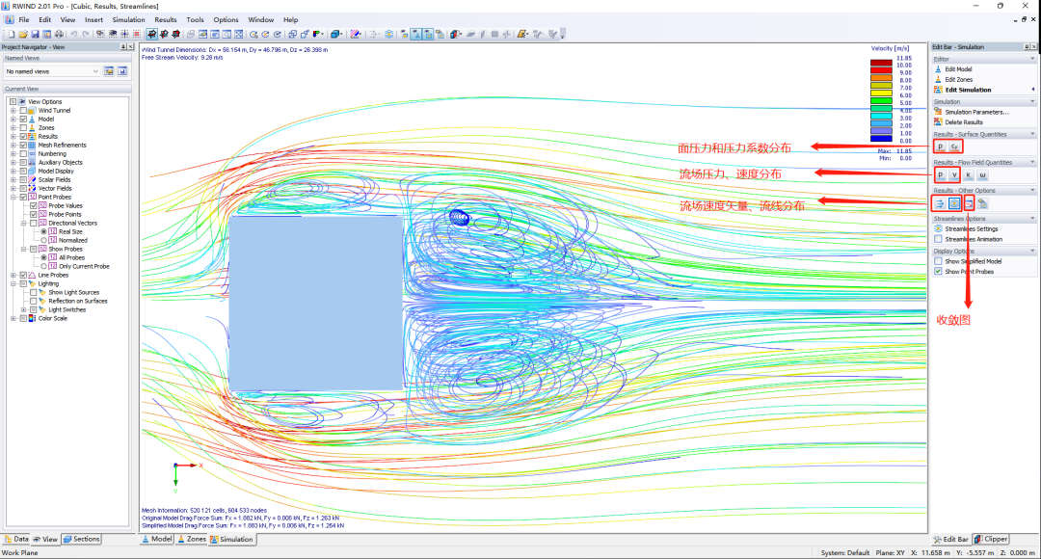Image resolution: width=1041 pixels, height=559 pixels.
Task: Click the red top color in velocity legend
Action: click(x=881, y=63)
